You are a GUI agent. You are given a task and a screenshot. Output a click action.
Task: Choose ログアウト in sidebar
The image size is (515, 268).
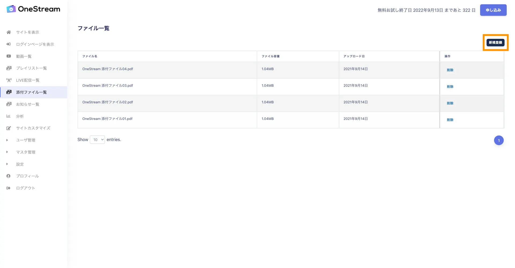tap(25, 188)
